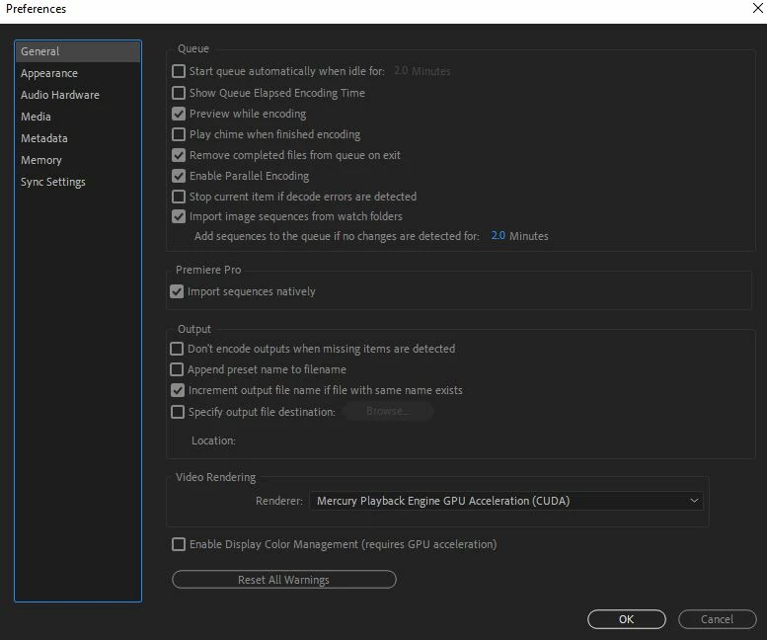Toggle Remove completed files from queue on exit
Screen dimensions: 767x640
coord(179,156)
